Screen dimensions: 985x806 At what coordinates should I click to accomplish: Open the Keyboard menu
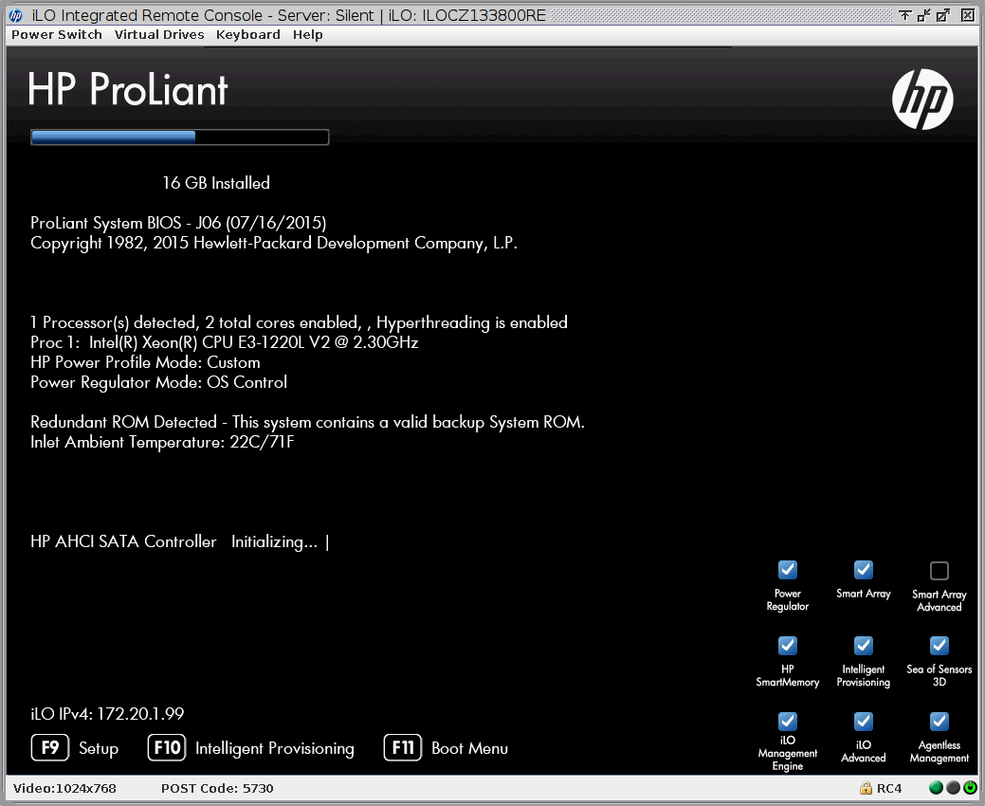(x=248, y=34)
